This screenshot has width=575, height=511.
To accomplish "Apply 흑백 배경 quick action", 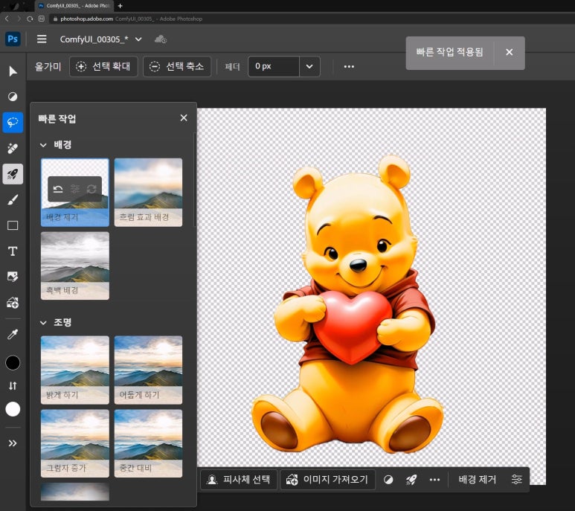I will point(75,266).
